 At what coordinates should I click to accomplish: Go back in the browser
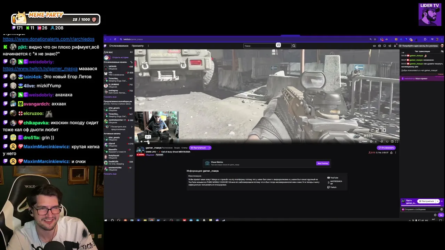[x=106, y=39]
